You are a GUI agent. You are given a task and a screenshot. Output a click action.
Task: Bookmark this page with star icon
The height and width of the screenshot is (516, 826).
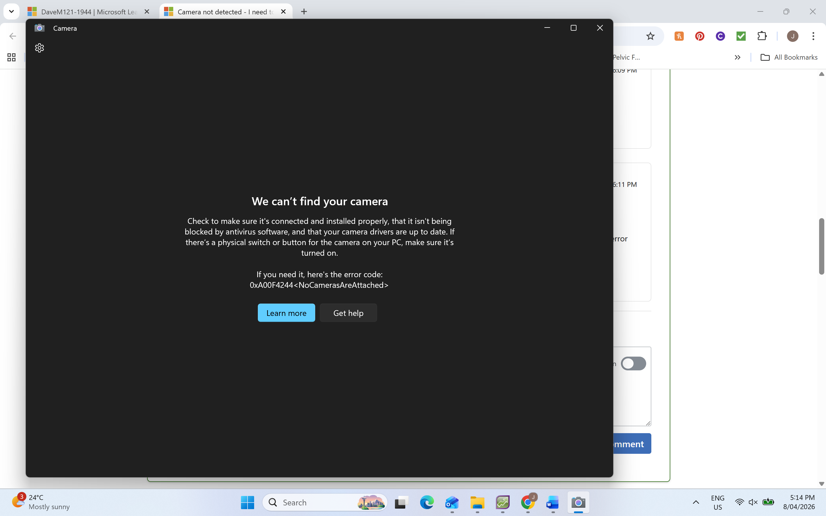coord(650,36)
